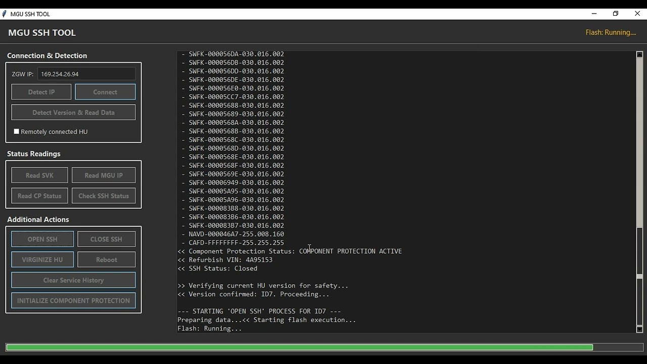Click the CLOSE SSH button
The height and width of the screenshot is (364, 647).
click(x=106, y=239)
